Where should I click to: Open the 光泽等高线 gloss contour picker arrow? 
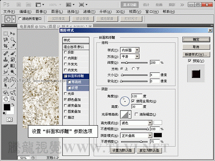click(x=129, y=114)
